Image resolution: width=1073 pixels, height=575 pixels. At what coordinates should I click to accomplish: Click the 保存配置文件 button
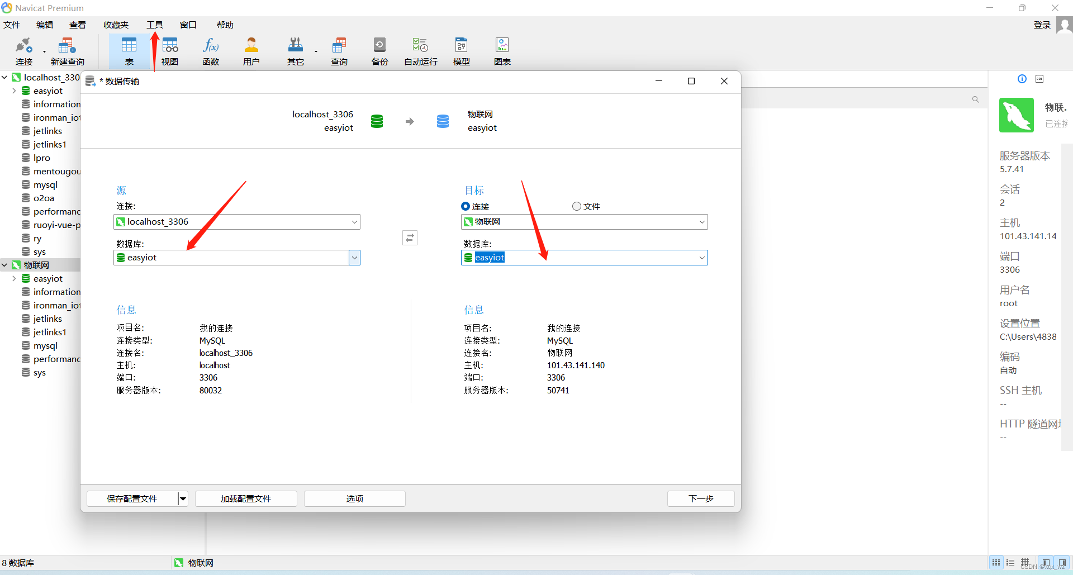point(132,498)
